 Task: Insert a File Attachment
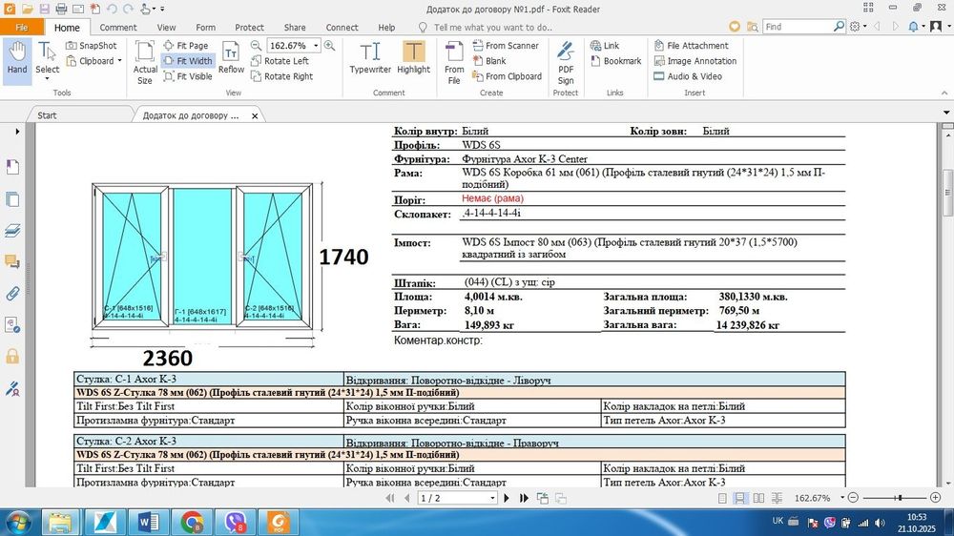point(691,46)
